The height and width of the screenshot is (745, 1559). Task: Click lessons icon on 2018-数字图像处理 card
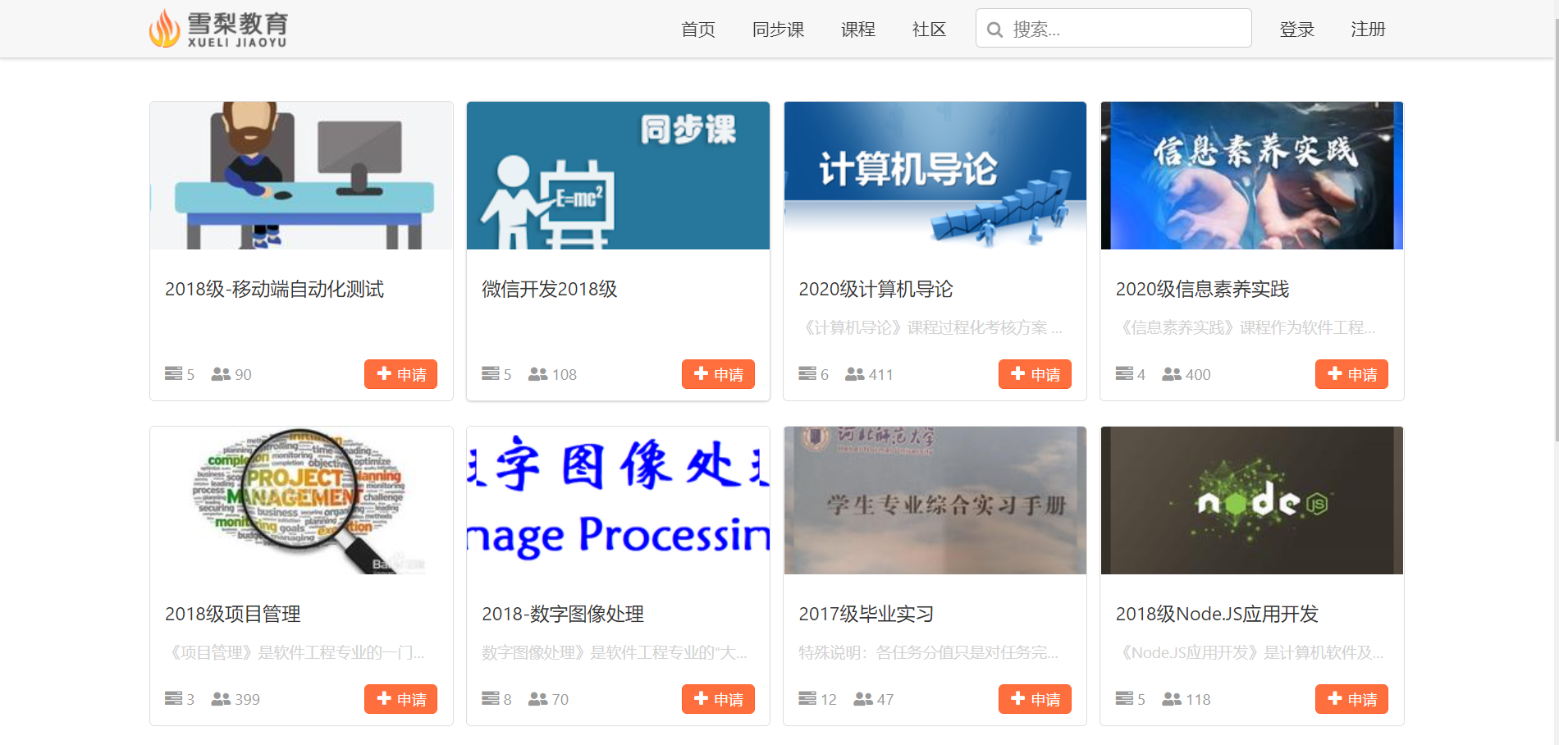(490, 698)
